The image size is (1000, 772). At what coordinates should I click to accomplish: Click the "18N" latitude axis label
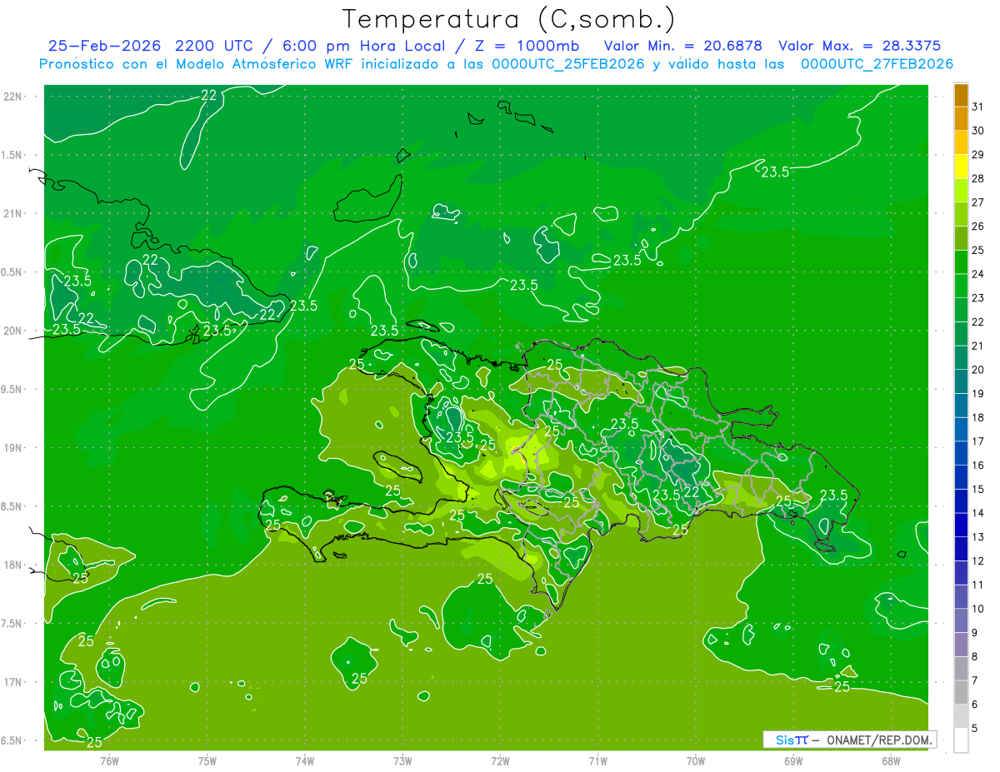tap(13, 565)
